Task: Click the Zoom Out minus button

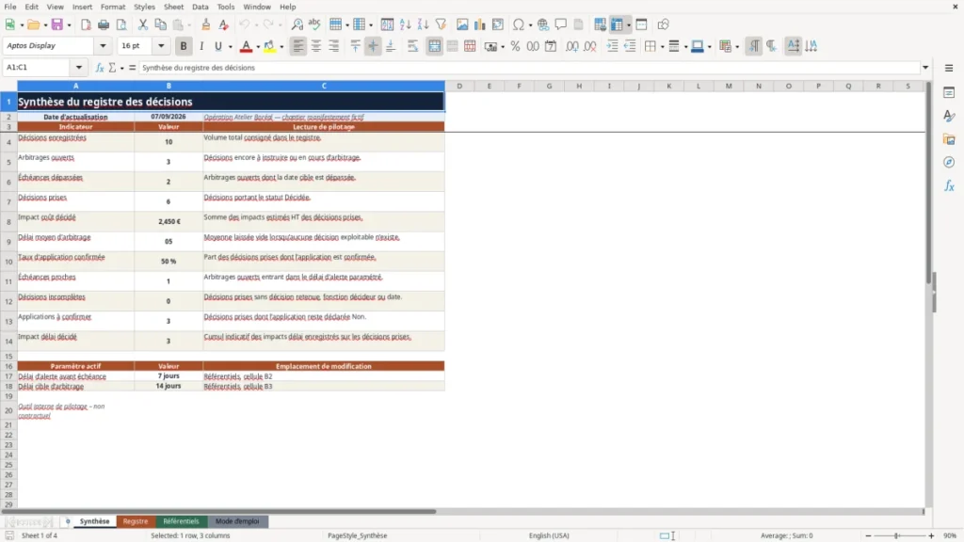Action: coord(868,535)
